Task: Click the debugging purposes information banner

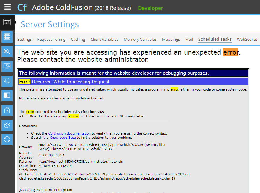Action: (133, 73)
